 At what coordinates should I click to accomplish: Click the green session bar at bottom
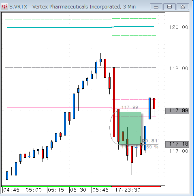pyautogui.click(x=57, y=186)
